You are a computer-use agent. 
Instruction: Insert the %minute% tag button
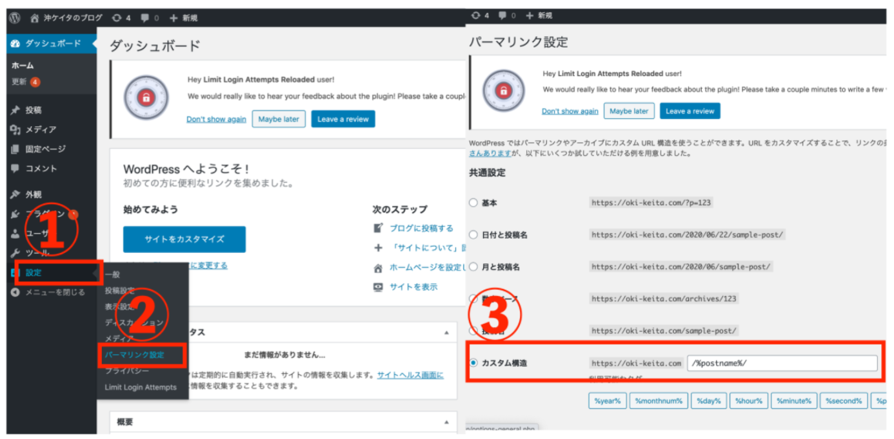(x=794, y=400)
